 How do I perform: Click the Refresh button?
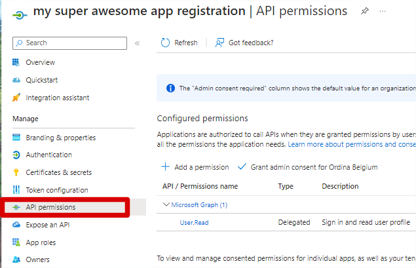tap(180, 43)
